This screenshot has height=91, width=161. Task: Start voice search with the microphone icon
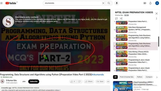117,3
